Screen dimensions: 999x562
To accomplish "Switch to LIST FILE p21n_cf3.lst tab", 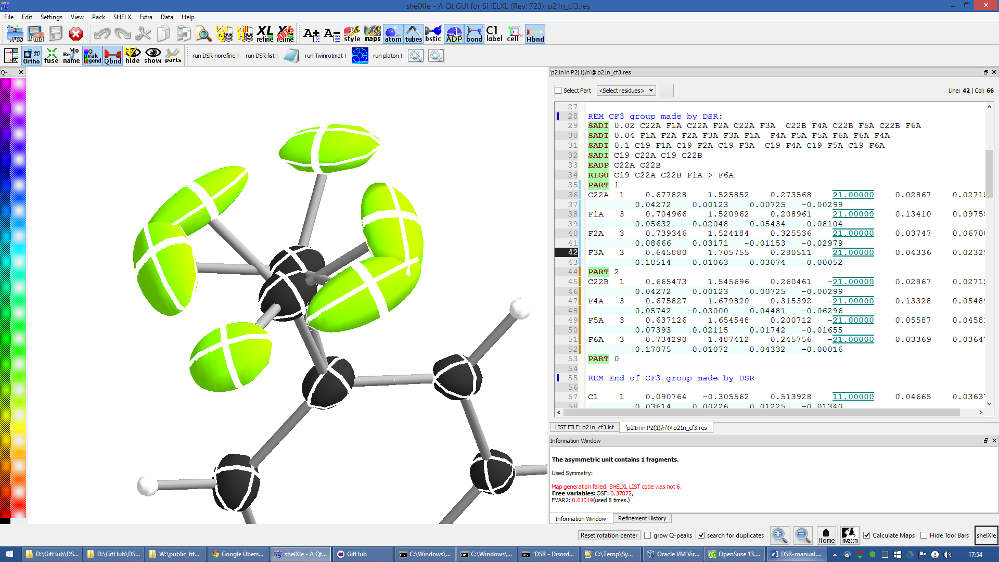I will [x=584, y=427].
